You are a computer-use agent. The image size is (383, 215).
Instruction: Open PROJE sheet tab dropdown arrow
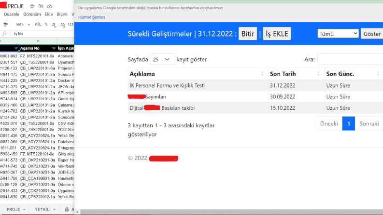pyautogui.click(x=24, y=209)
